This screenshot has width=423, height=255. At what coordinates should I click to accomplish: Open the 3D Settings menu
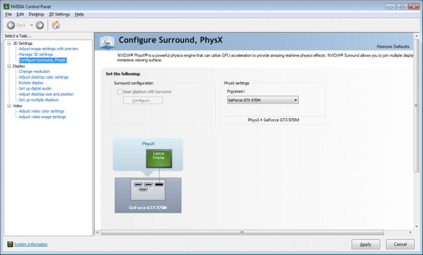(x=59, y=14)
